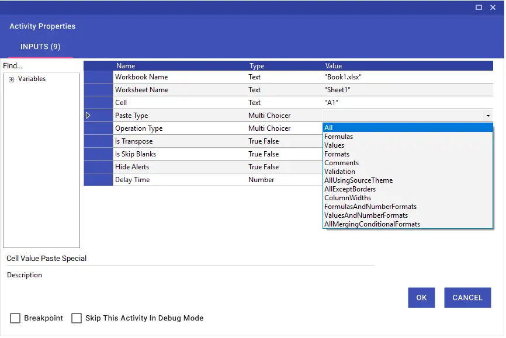Edit the Cell value "A1"

[x=408, y=103]
